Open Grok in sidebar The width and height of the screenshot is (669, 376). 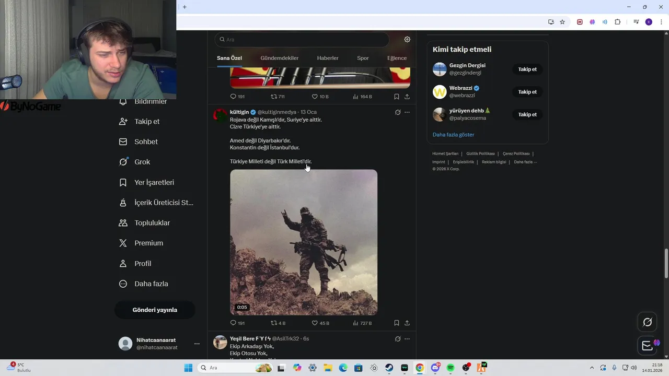[x=135, y=162]
